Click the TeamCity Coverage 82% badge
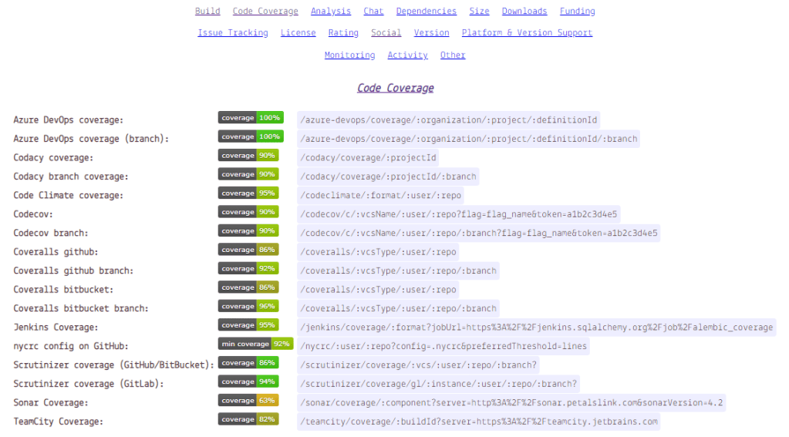 (248, 419)
